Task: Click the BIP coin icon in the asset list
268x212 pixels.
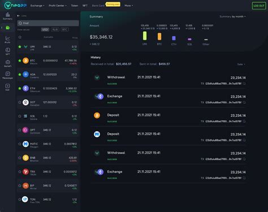Action: pyautogui.click(x=25, y=185)
